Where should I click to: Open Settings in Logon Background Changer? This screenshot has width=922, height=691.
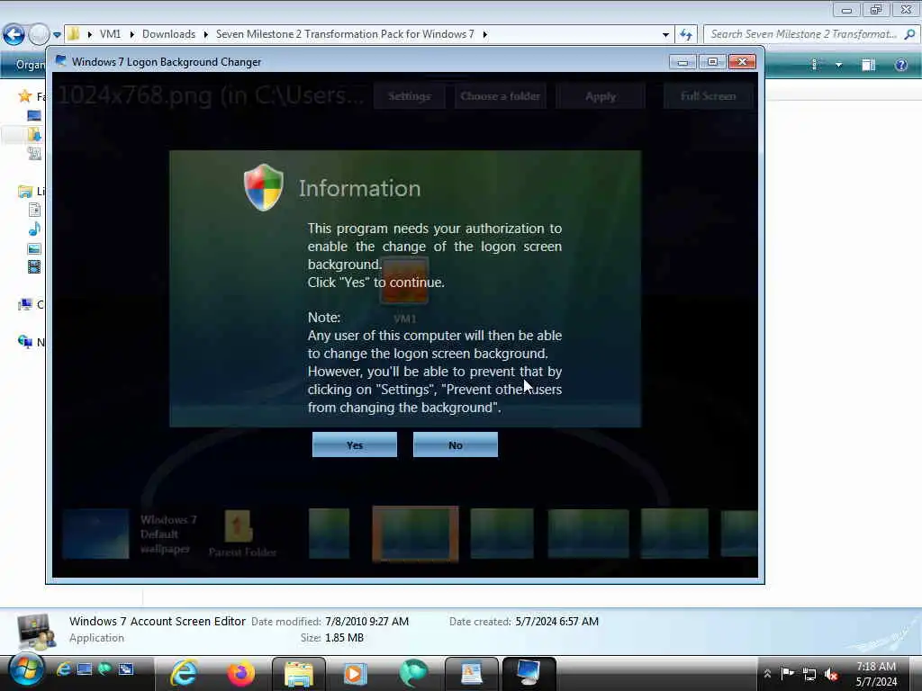click(x=410, y=95)
